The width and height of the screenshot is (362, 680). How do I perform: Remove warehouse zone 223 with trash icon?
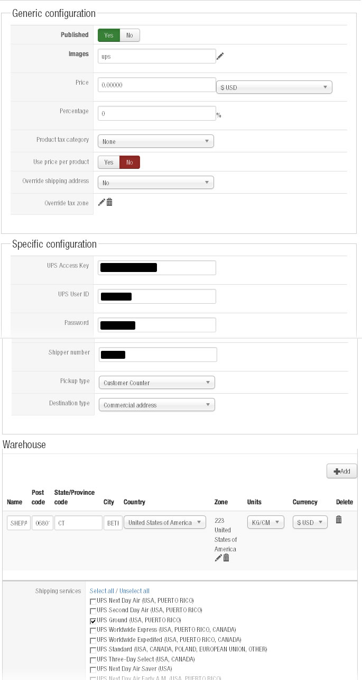point(226,558)
